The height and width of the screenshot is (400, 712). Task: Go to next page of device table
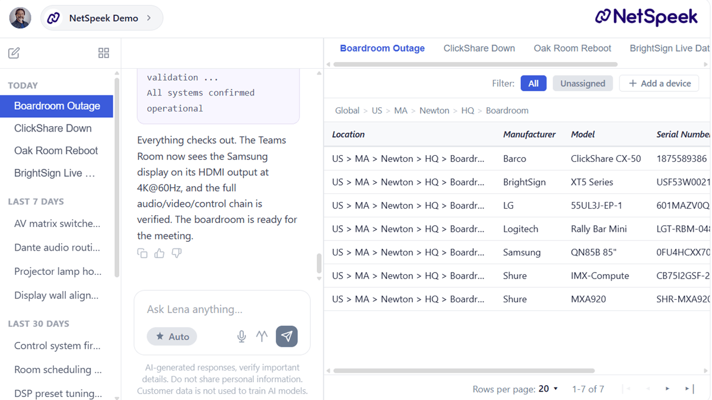pos(667,389)
